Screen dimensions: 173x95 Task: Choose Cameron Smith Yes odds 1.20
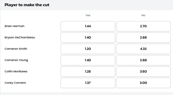[x=88, y=49]
